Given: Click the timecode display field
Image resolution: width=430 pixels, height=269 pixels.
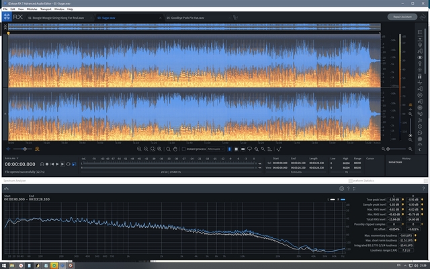Looking at the screenshot, I should pos(20,163).
